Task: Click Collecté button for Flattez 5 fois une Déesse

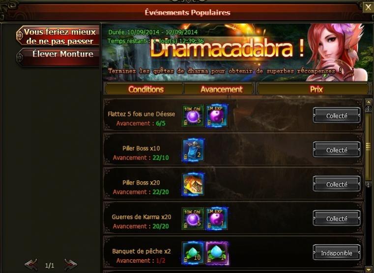Action: (x=336, y=115)
